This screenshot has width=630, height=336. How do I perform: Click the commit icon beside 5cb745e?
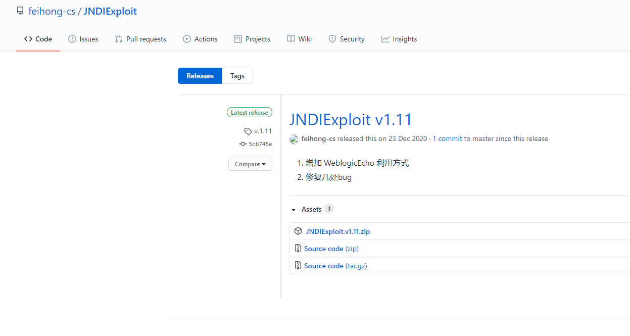coord(243,144)
